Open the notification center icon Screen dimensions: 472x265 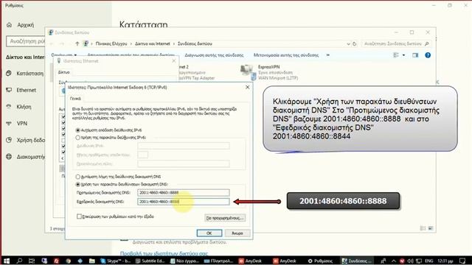pos(462,261)
